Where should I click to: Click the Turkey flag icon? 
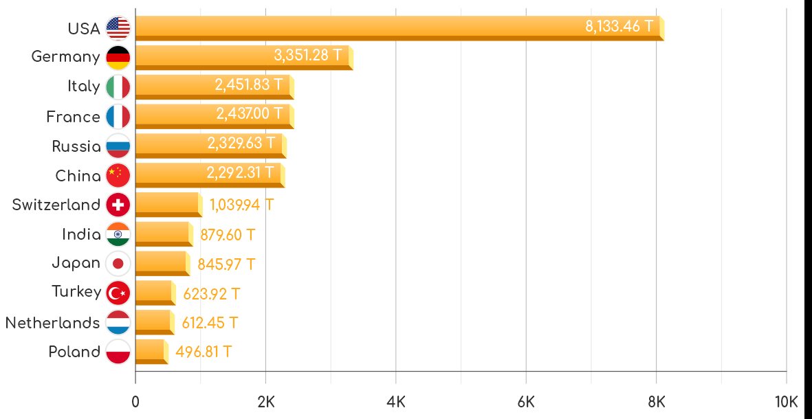pos(118,293)
